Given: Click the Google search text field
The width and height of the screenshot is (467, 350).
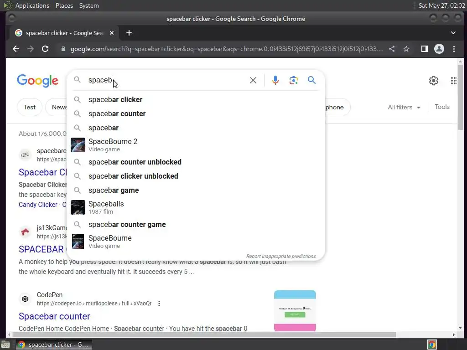Looking at the screenshot, I should (x=167, y=80).
